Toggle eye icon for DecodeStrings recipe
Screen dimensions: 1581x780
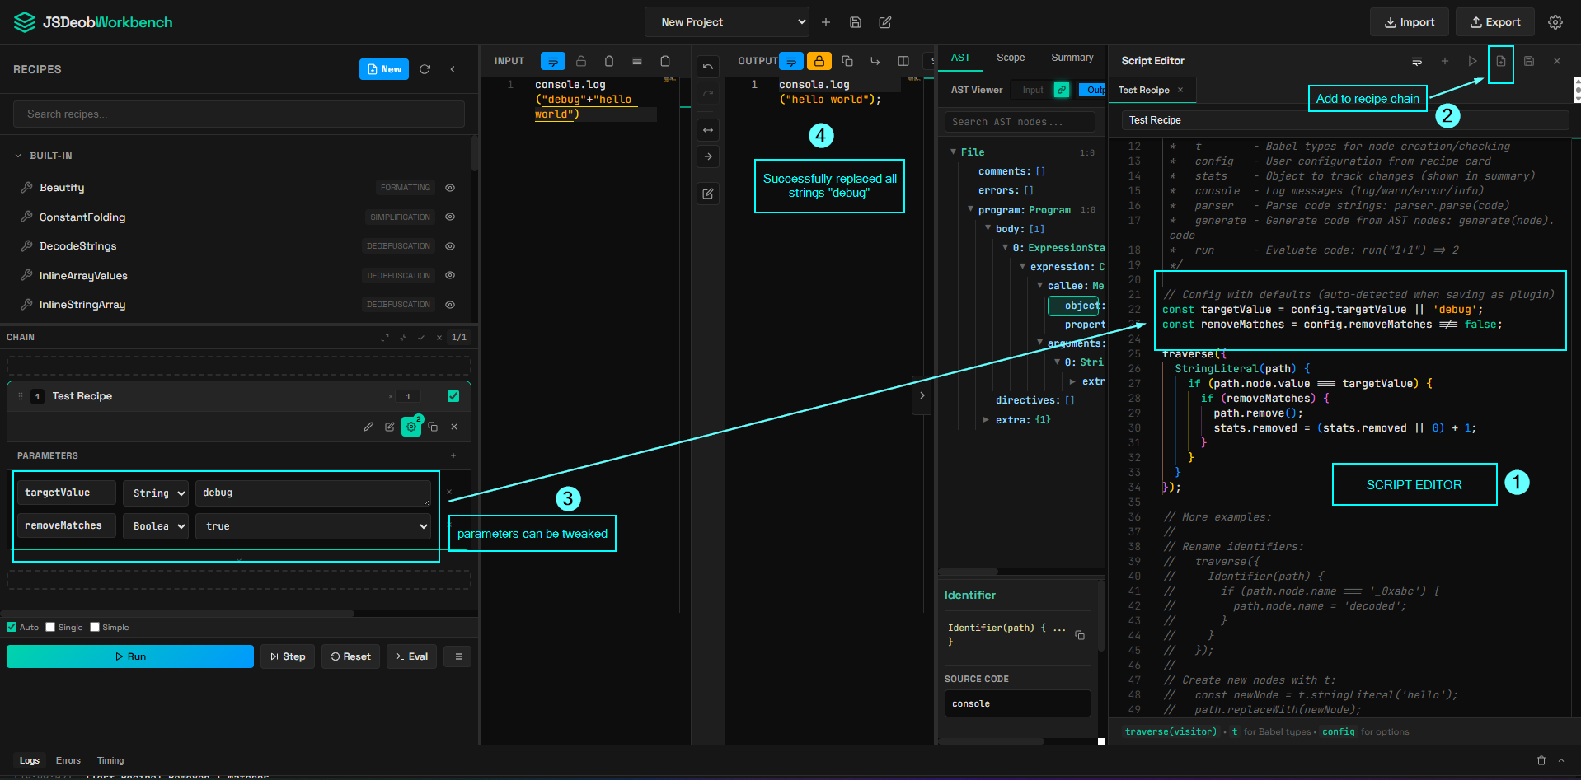pyautogui.click(x=450, y=246)
